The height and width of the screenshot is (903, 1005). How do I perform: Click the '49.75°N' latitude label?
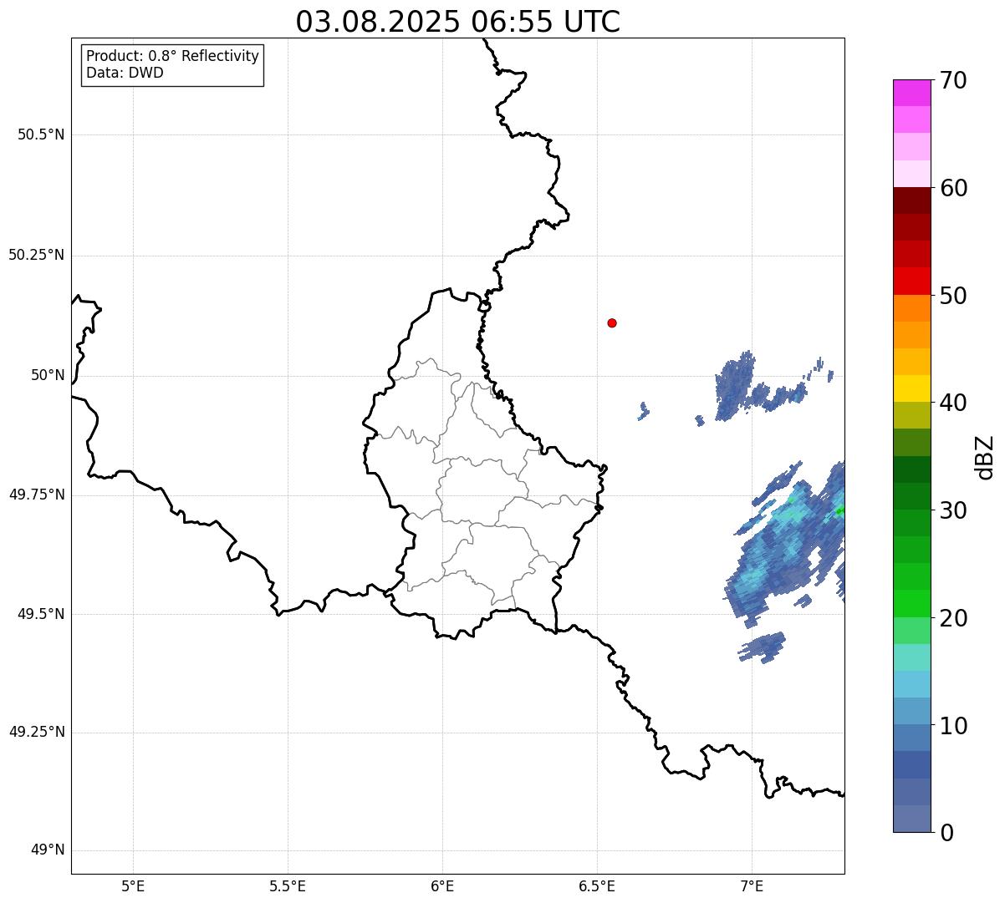click(36, 495)
